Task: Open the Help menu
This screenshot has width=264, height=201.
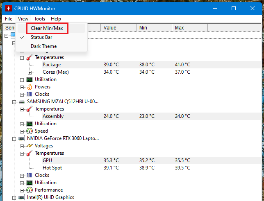Action: click(x=56, y=19)
